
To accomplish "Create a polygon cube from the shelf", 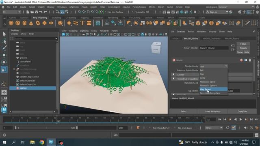I will (x=18, y=23).
